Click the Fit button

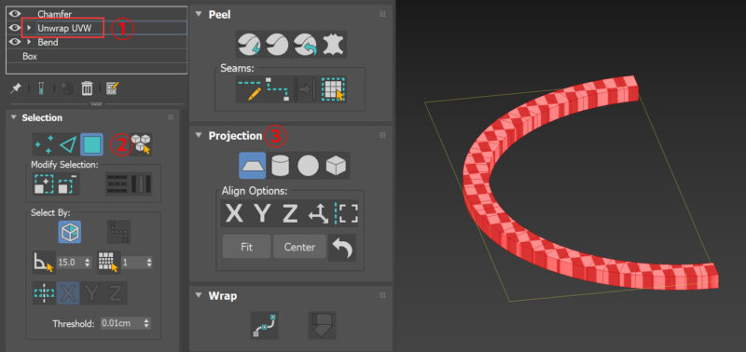point(246,247)
